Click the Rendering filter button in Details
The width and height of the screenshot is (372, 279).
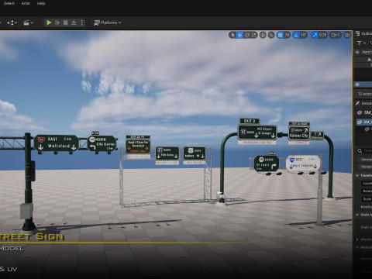click(x=366, y=167)
